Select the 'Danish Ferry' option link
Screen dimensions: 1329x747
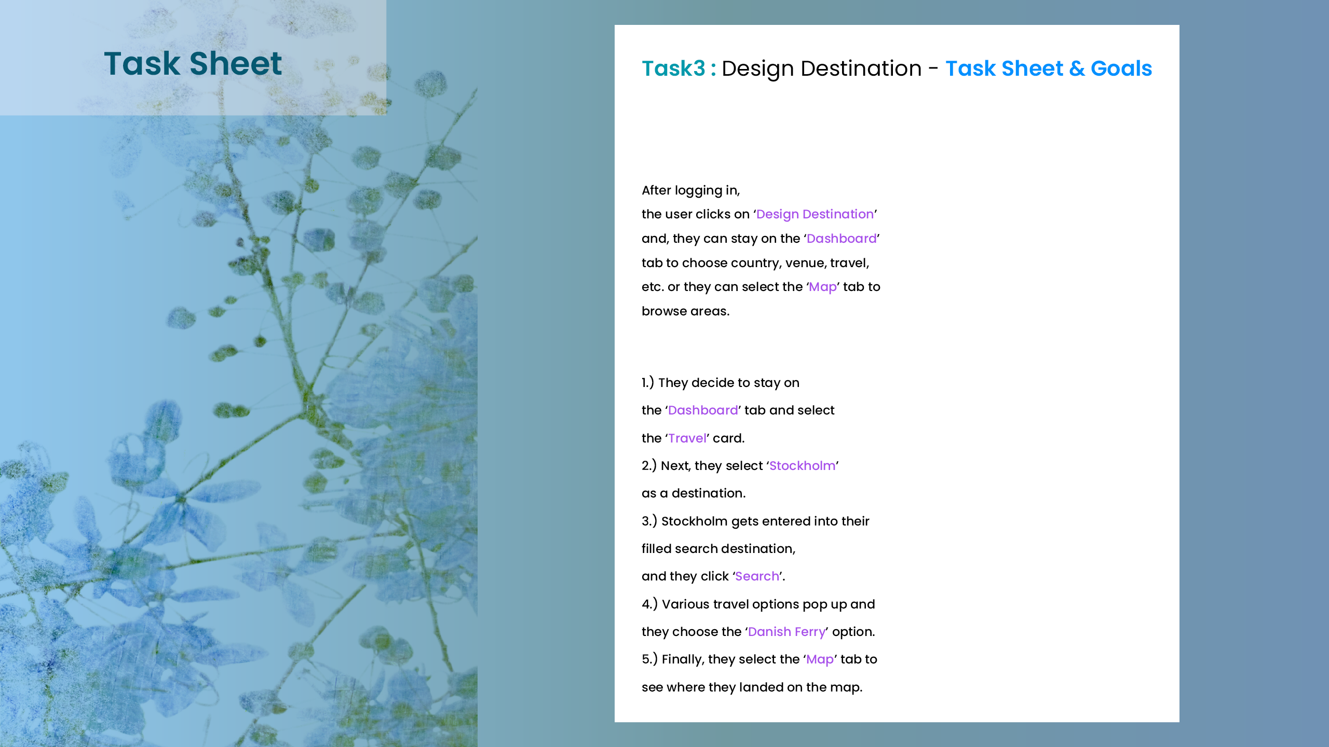[x=786, y=632]
